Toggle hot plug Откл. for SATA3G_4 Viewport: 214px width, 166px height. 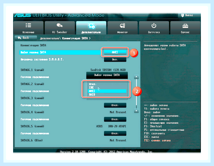point(115,119)
